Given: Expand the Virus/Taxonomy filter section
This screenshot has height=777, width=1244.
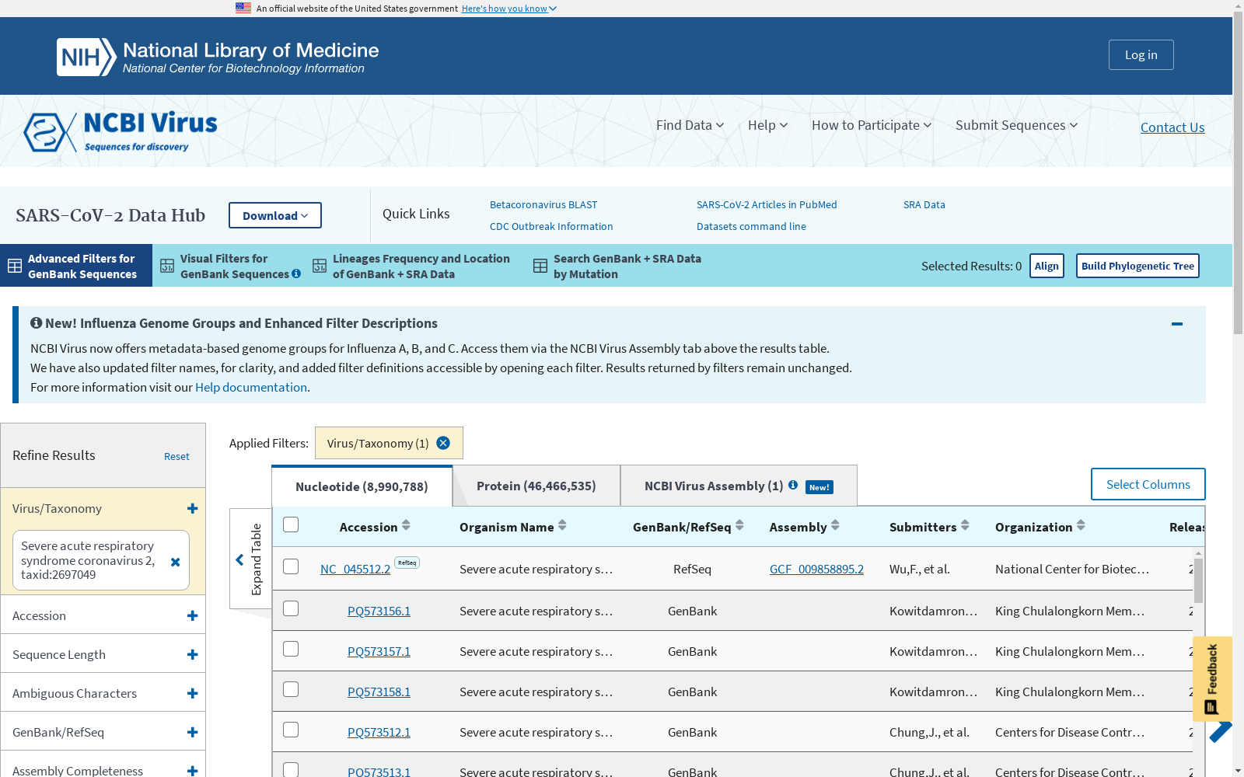Looking at the screenshot, I should coord(192,508).
